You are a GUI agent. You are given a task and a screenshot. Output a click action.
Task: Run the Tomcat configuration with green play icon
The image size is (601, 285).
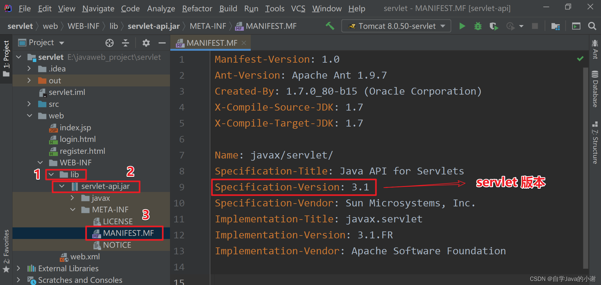point(462,26)
